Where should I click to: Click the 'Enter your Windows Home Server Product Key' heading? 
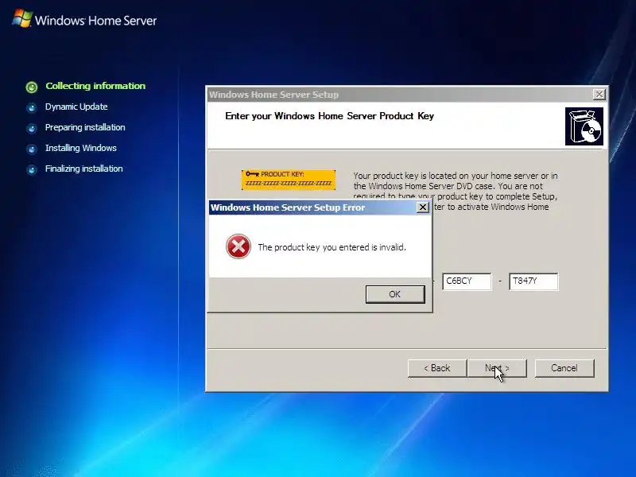[x=329, y=116]
